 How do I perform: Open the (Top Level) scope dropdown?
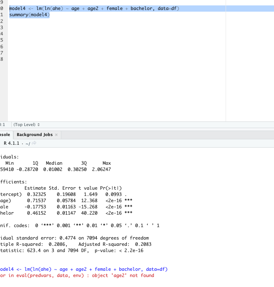point(26,125)
